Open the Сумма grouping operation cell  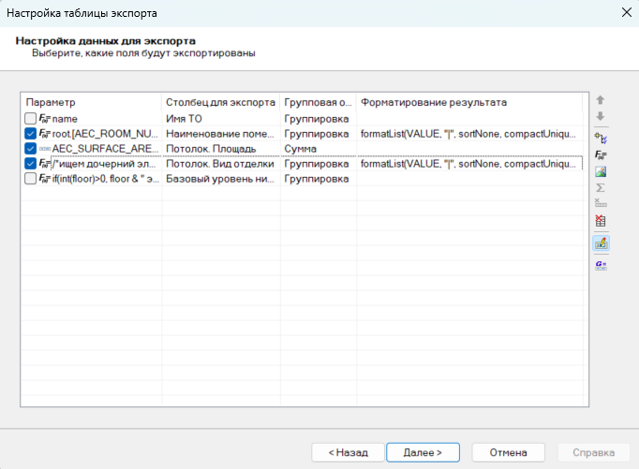click(x=318, y=149)
